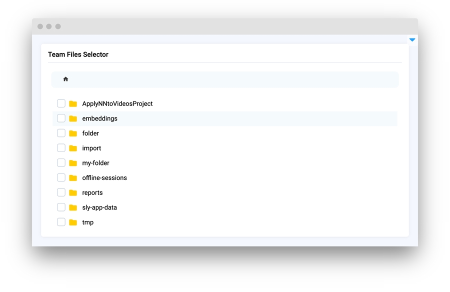Viewport: 450px width, 292px height.
Task: Click the breadcrumb path bar
Action: pyautogui.click(x=225, y=79)
